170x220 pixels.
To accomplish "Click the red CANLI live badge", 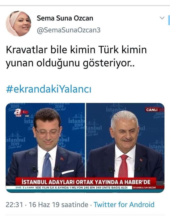I will click(152, 110).
